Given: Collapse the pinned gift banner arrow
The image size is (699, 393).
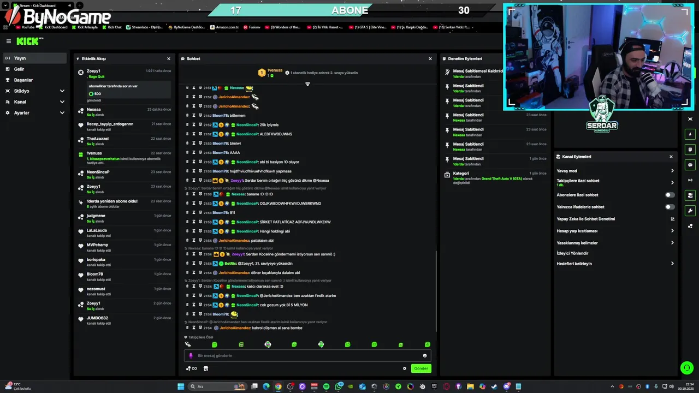Looking at the screenshot, I should point(307,84).
